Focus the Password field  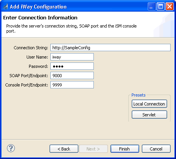click(72, 66)
